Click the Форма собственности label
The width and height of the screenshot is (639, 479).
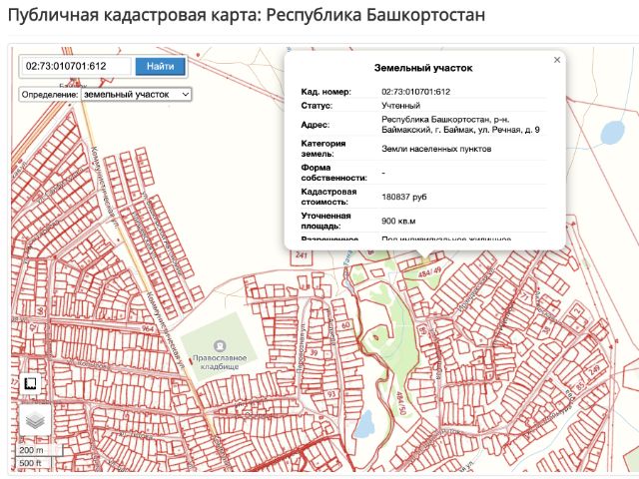(333, 173)
